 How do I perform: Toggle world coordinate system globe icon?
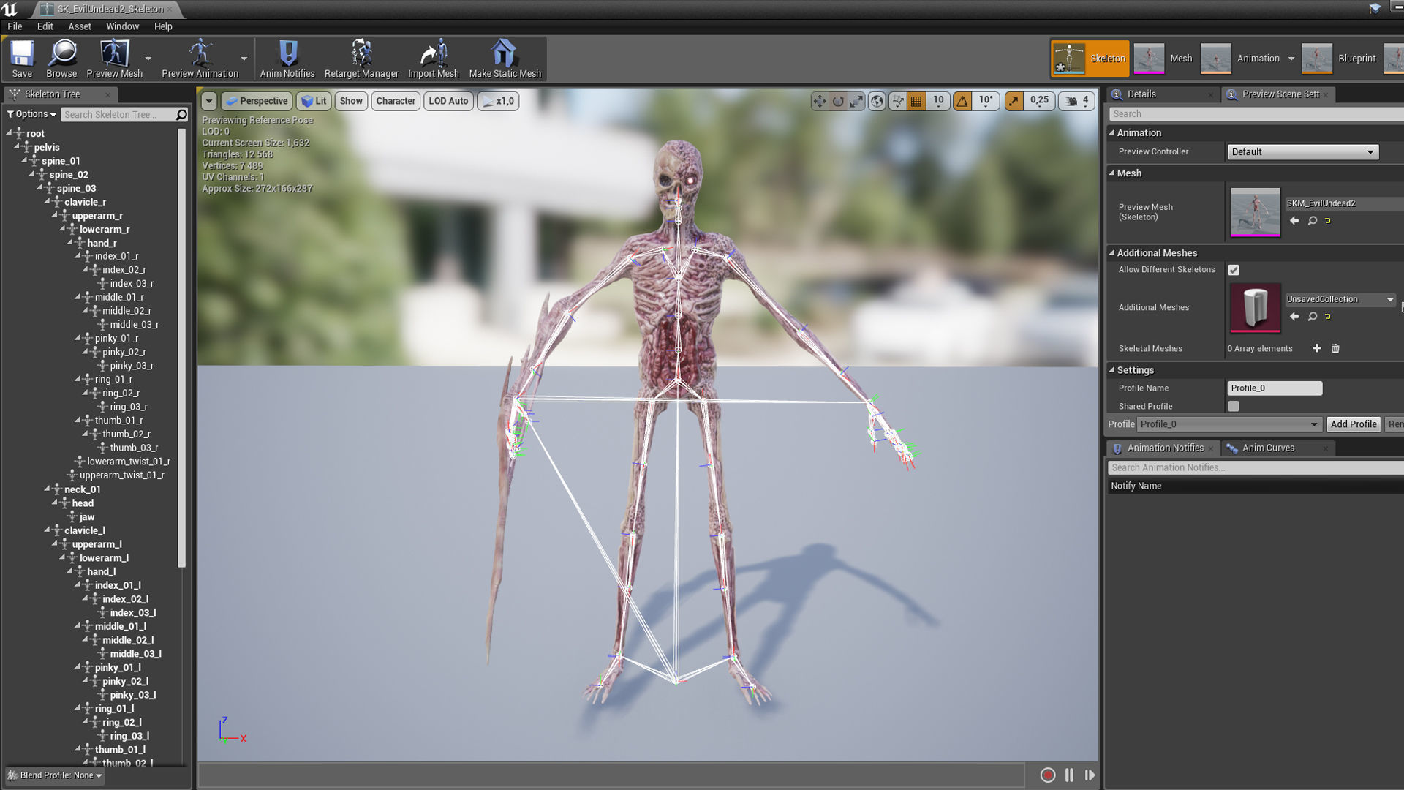(877, 101)
